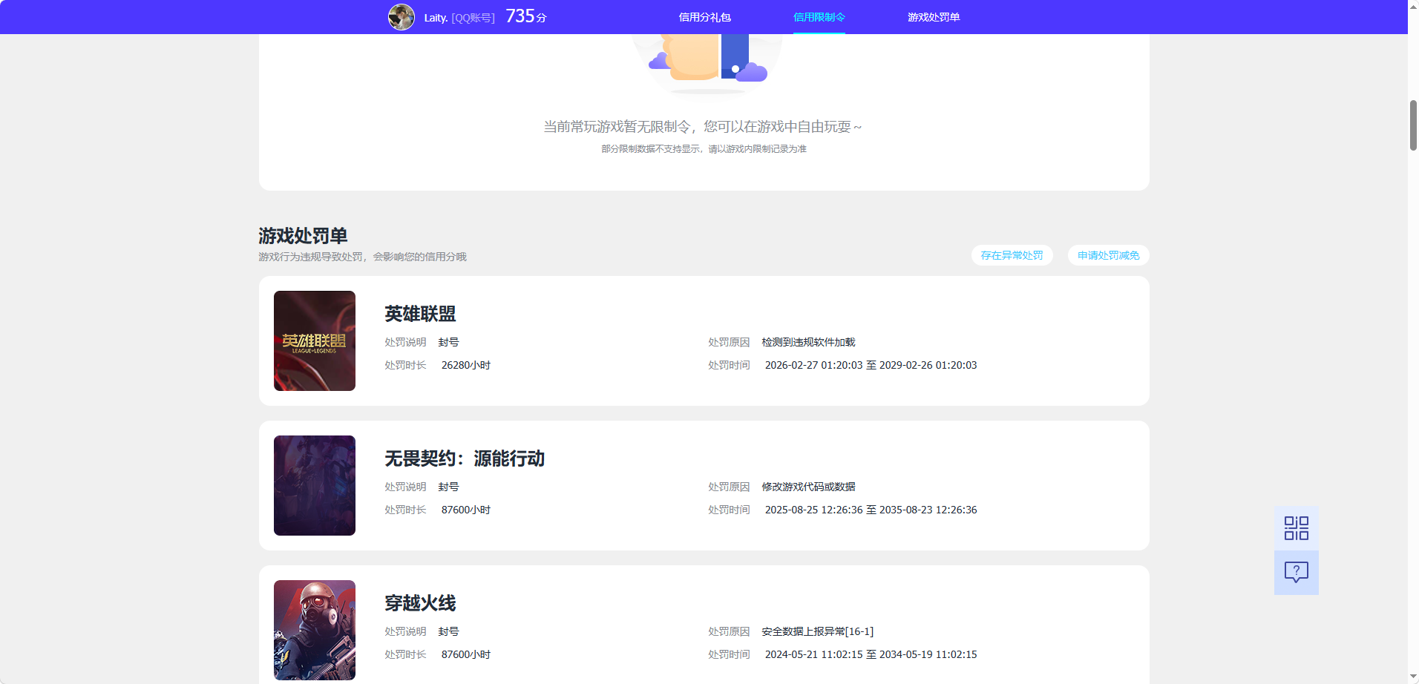1419x684 pixels.
Task: Click date range starting 2025-08-25 12:26:36
Action: click(x=871, y=510)
